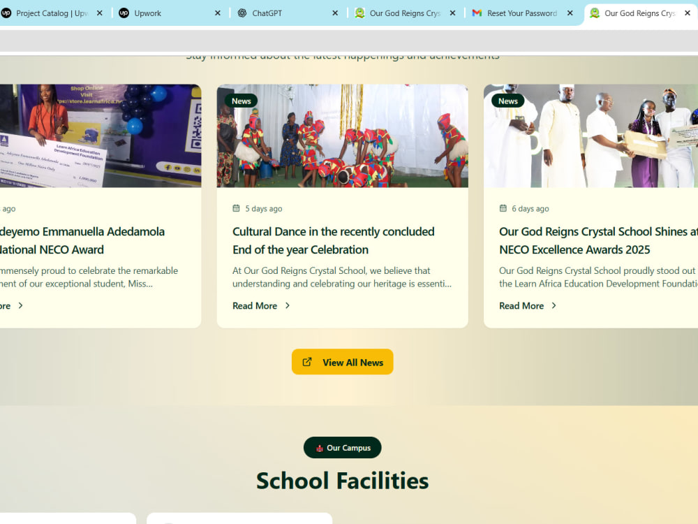Open Read More for NECO Excellence Awards article
The height and width of the screenshot is (524, 698).
521,306
